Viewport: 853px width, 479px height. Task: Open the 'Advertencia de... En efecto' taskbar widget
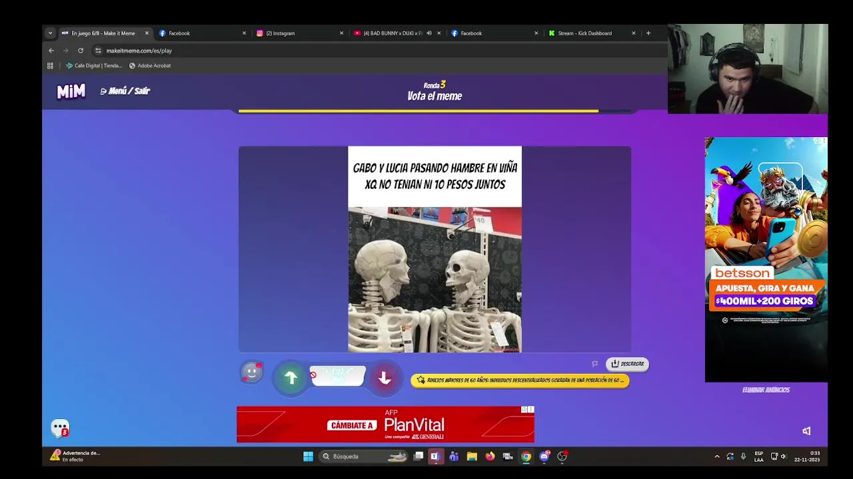point(75,456)
